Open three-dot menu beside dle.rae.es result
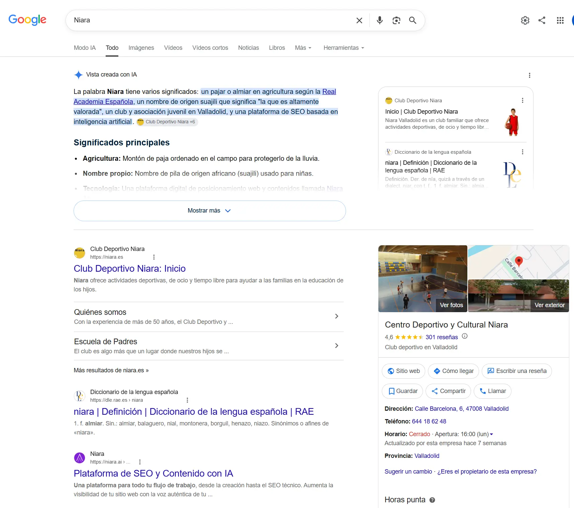Image resolution: width=574 pixels, height=508 pixels. [187, 400]
